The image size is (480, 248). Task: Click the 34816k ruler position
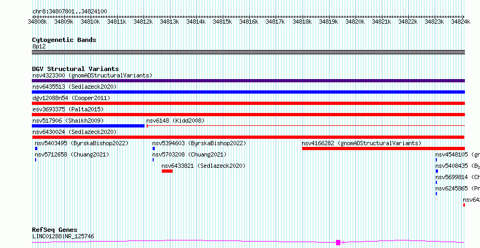point(249,22)
